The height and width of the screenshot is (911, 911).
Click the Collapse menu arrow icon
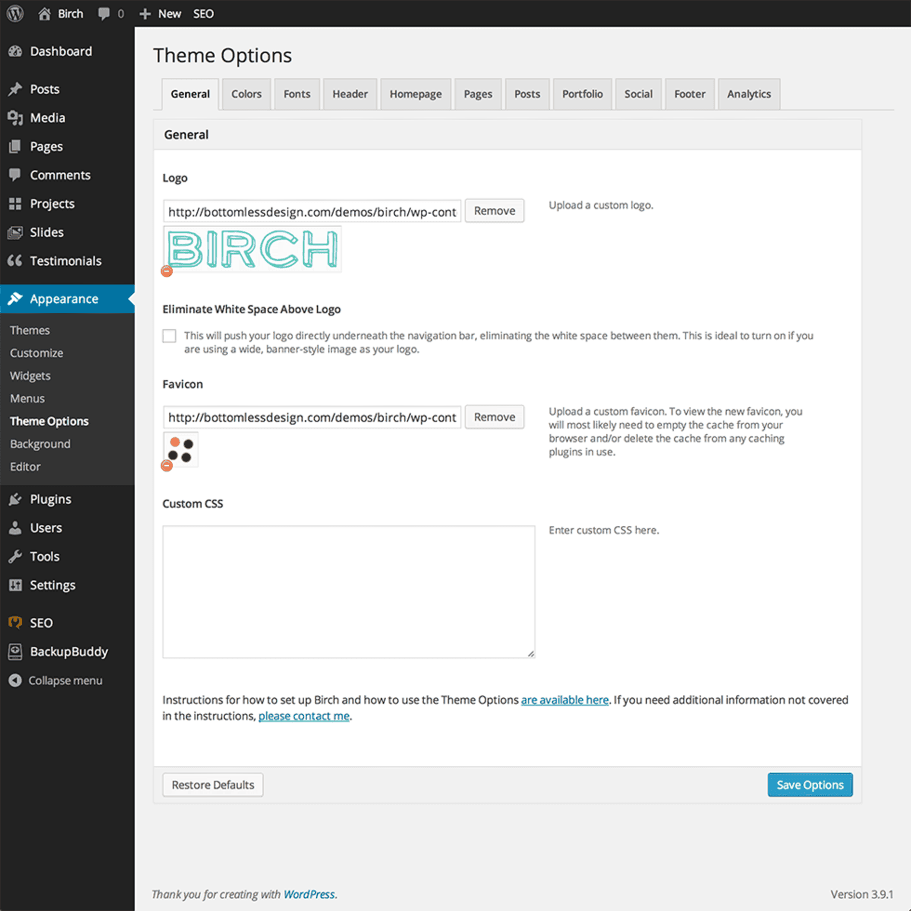[15, 681]
